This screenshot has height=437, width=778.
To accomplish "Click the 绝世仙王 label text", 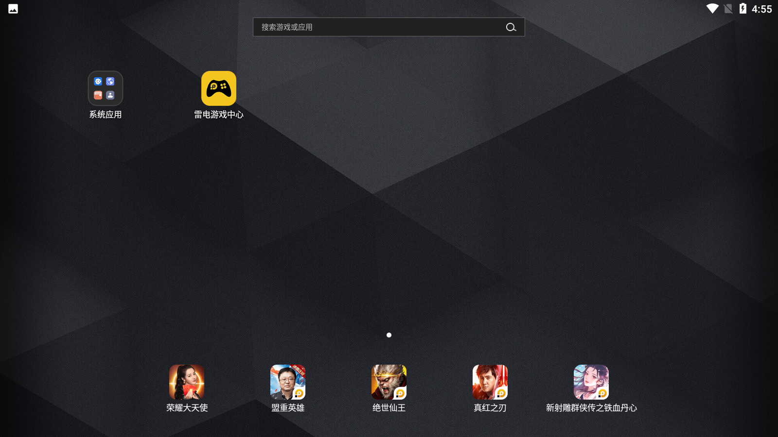I will (x=389, y=408).
